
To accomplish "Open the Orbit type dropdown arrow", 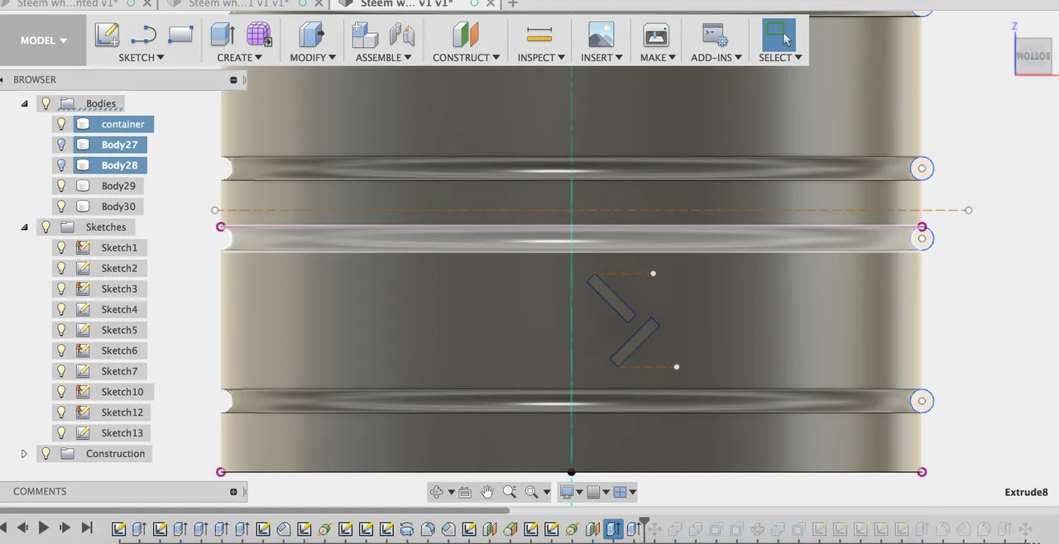I will pyautogui.click(x=451, y=492).
